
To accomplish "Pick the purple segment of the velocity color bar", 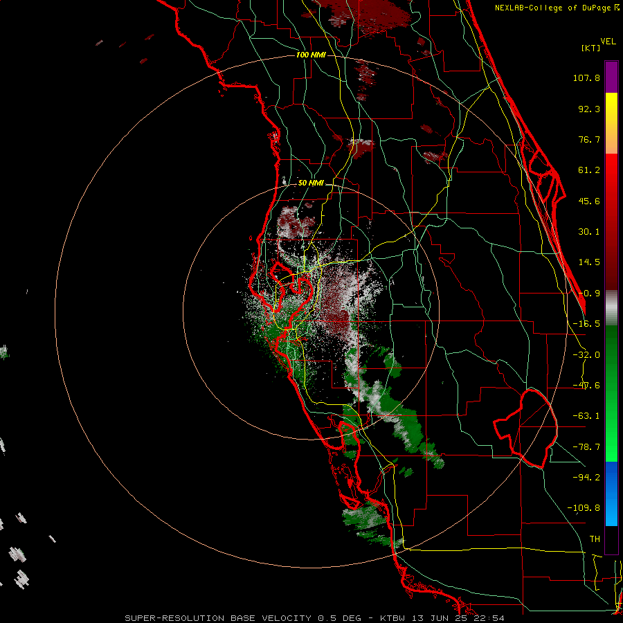I will click(611, 77).
